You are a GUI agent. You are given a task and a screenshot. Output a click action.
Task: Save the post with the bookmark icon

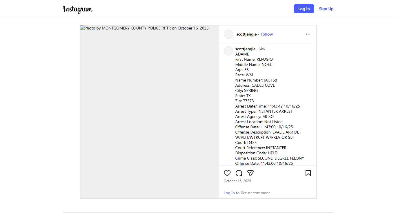coord(308,173)
